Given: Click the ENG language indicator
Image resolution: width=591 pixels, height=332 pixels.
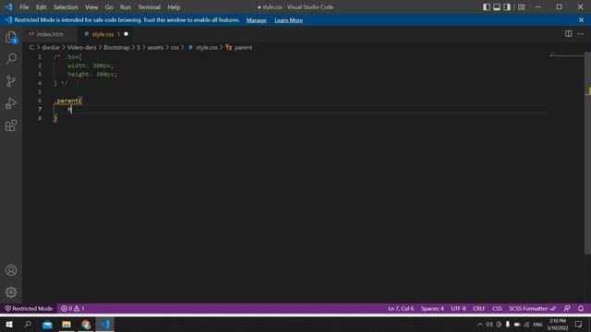Looking at the screenshot, I should coord(537,325).
